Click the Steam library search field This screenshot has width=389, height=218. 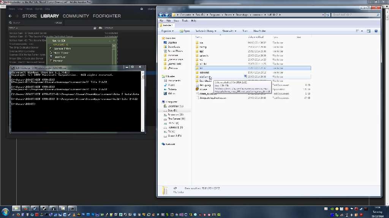point(30,23)
